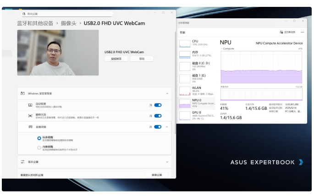Click the run new task icon in Task Manager
This screenshot has height=196, width=314.
tap(281, 32)
